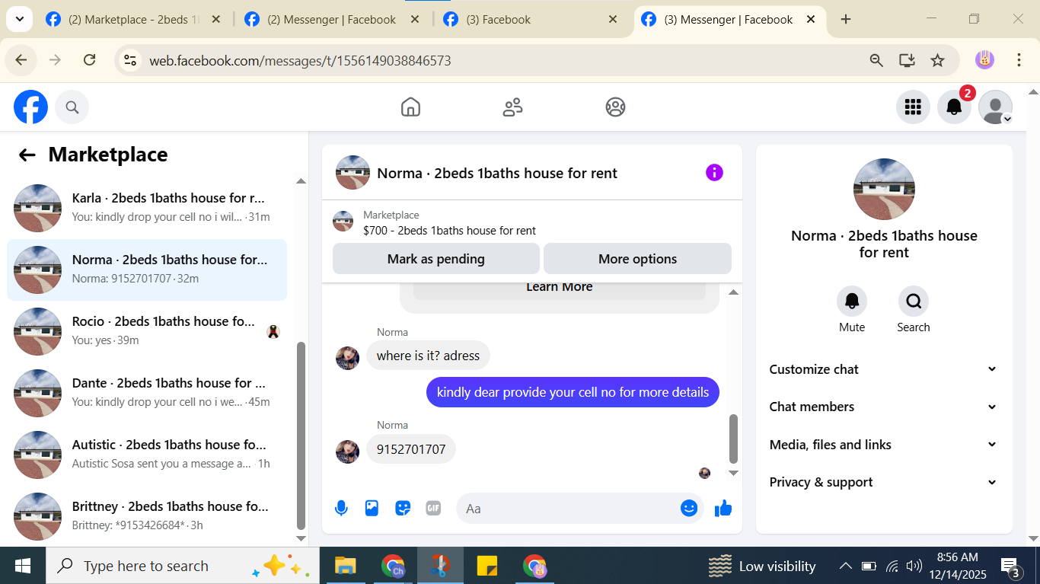The height and width of the screenshot is (584, 1040).
Task: Click the More options button
Action: tap(637, 259)
